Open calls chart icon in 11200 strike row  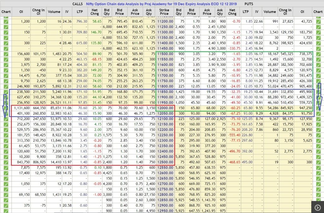[6, 21]
